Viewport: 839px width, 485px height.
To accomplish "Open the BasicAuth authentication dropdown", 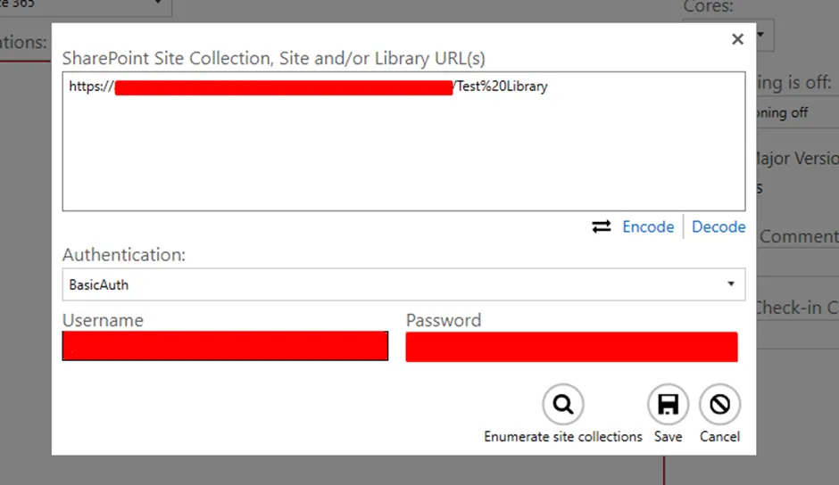I will tap(402, 284).
